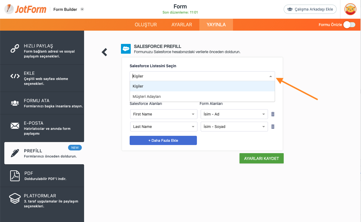Click the + Daha Fazla Ekle button

click(163, 140)
